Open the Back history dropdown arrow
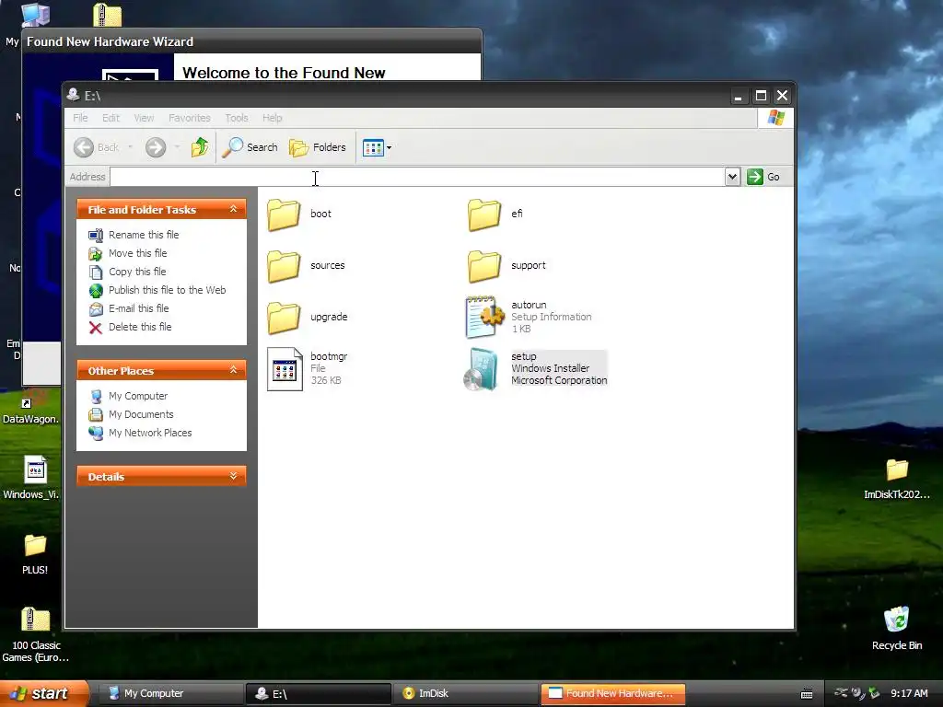943x707 pixels. [x=130, y=147]
